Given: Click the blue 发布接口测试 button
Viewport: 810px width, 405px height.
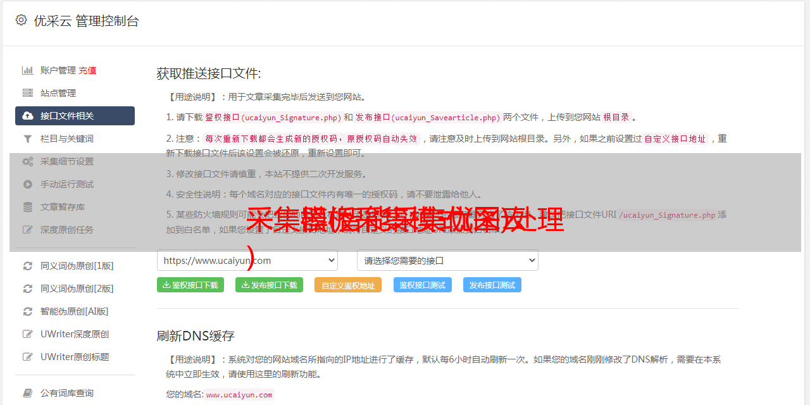Looking at the screenshot, I should point(492,285).
